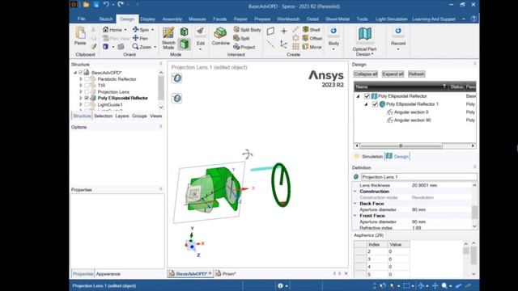Click the Optical Part Design icon
Image resolution: width=518 pixels, height=291 pixels.
[x=365, y=34]
